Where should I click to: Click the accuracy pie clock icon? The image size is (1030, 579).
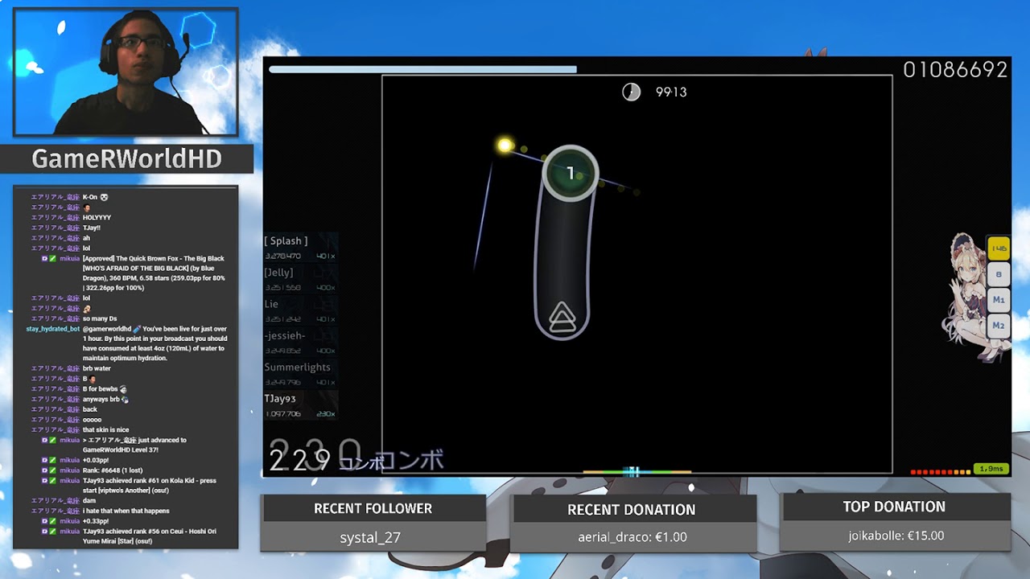(632, 92)
